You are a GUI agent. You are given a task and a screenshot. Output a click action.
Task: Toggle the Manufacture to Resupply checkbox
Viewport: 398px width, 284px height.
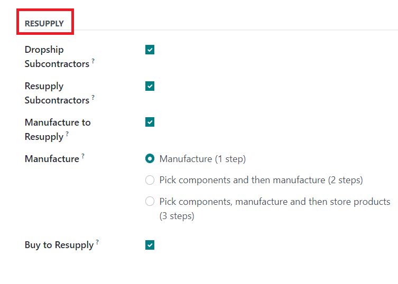click(x=150, y=122)
